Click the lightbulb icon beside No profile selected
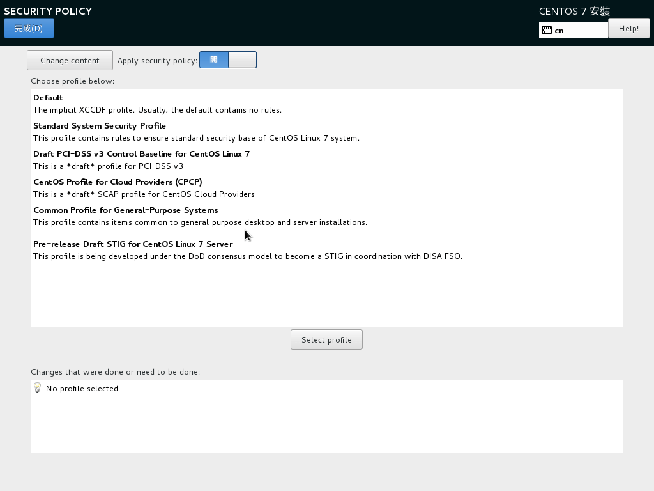 point(37,388)
